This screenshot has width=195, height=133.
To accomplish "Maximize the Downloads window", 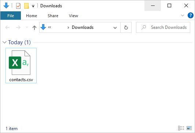I will 169,5.
